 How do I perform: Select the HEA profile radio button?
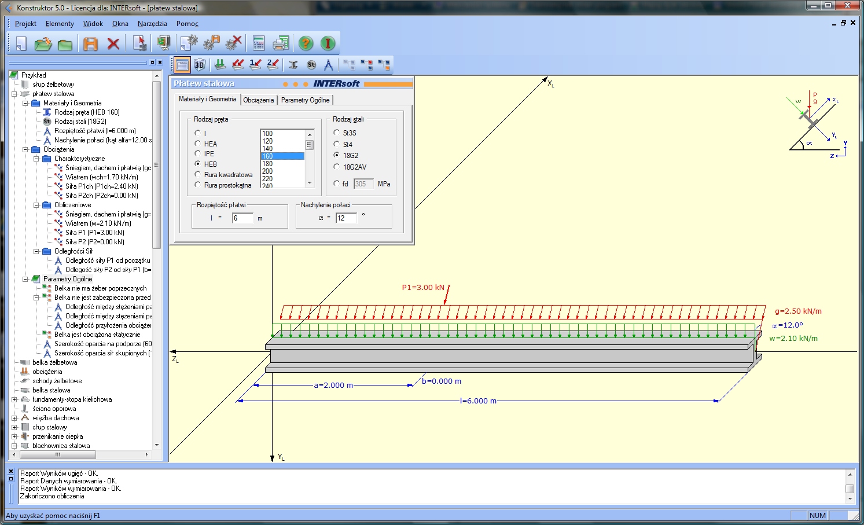198,144
